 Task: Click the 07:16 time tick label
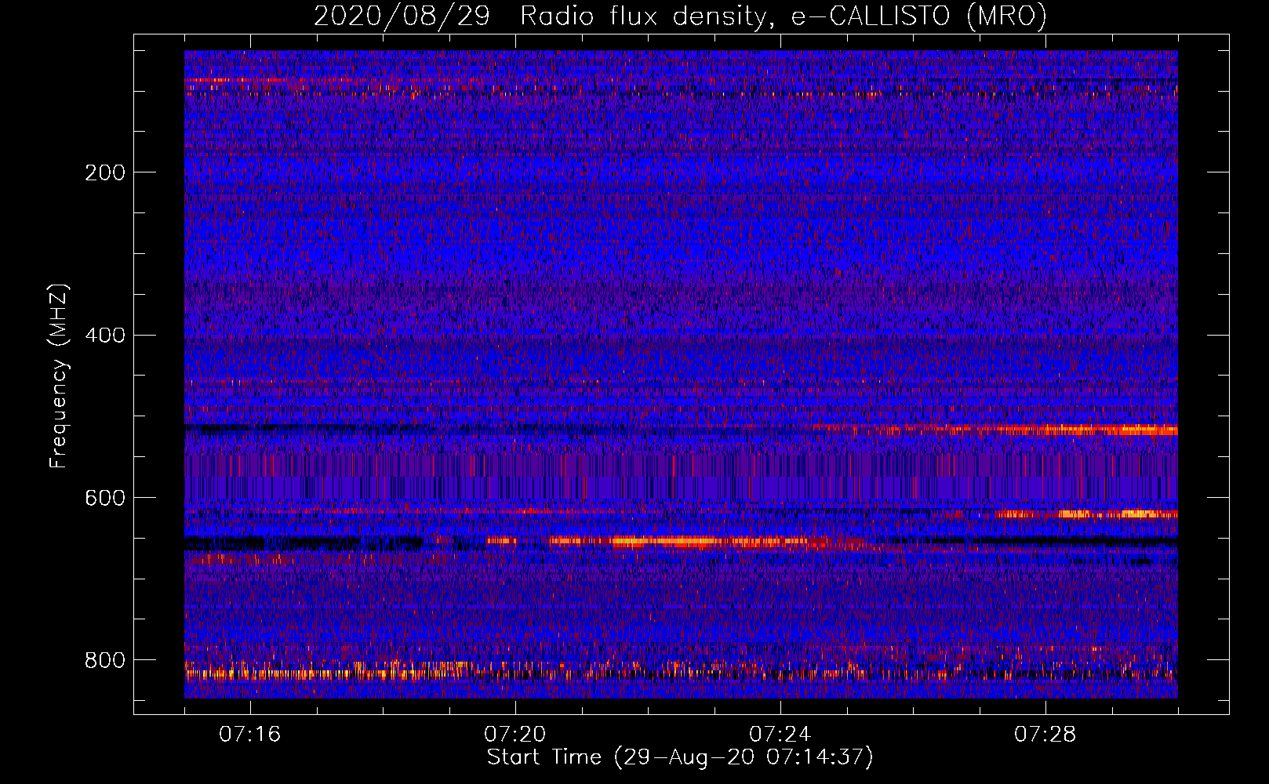(x=250, y=735)
